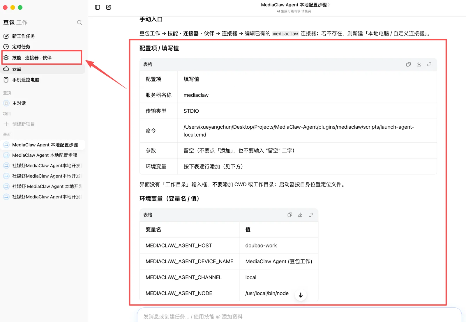Open 云盘 from the sidebar
The image size is (466, 322).
pos(43,69)
